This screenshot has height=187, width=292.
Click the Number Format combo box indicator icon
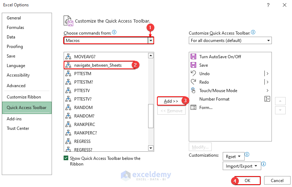[x=267, y=99]
